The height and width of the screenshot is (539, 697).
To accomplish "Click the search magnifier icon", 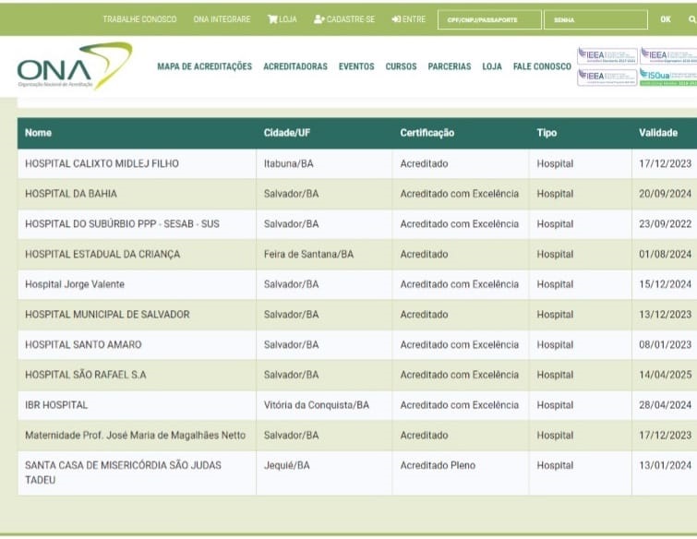I will tap(692, 19).
